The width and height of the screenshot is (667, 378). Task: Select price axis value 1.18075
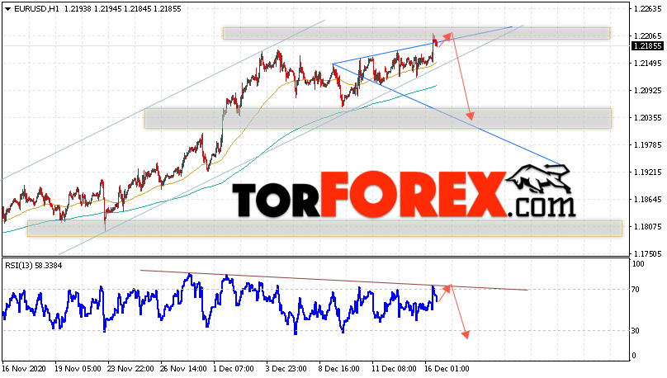click(x=647, y=227)
